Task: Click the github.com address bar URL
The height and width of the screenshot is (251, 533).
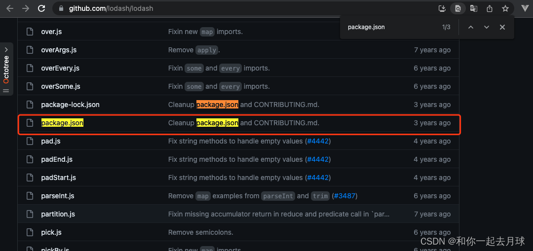Action: (x=111, y=8)
